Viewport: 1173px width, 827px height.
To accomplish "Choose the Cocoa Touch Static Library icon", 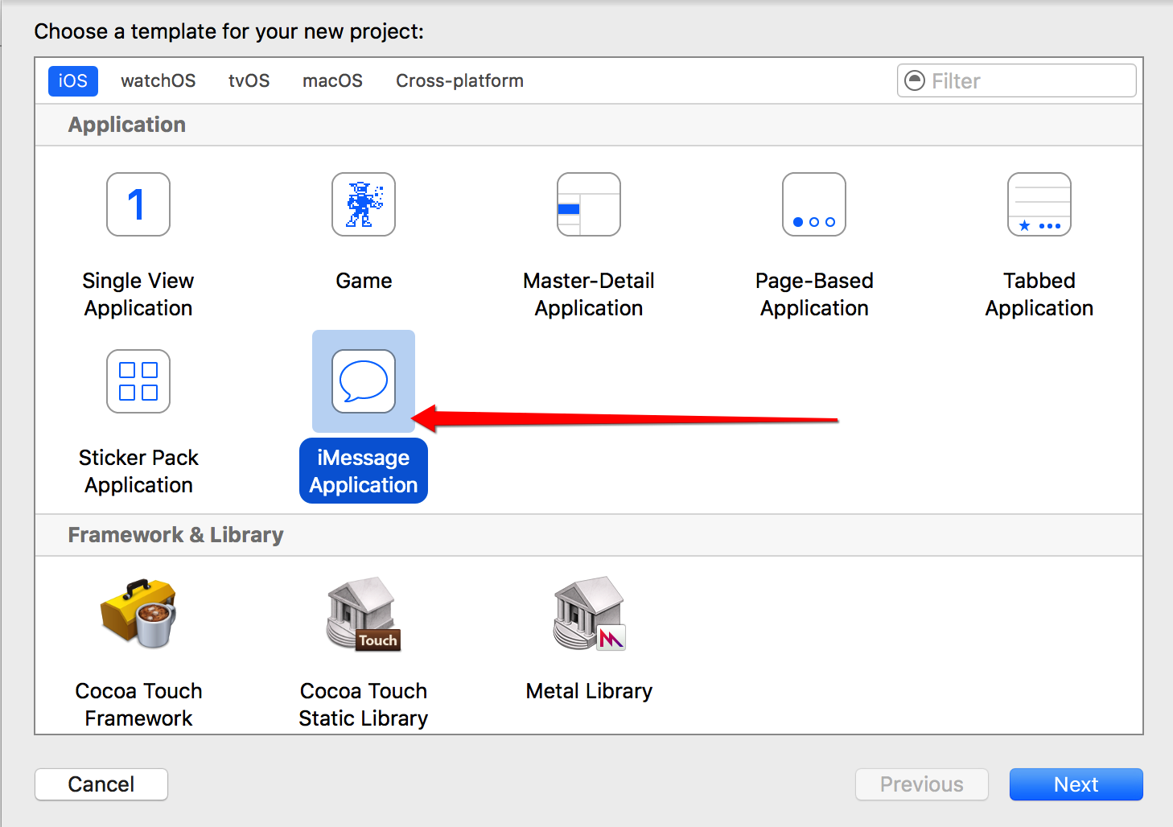I will [x=364, y=613].
